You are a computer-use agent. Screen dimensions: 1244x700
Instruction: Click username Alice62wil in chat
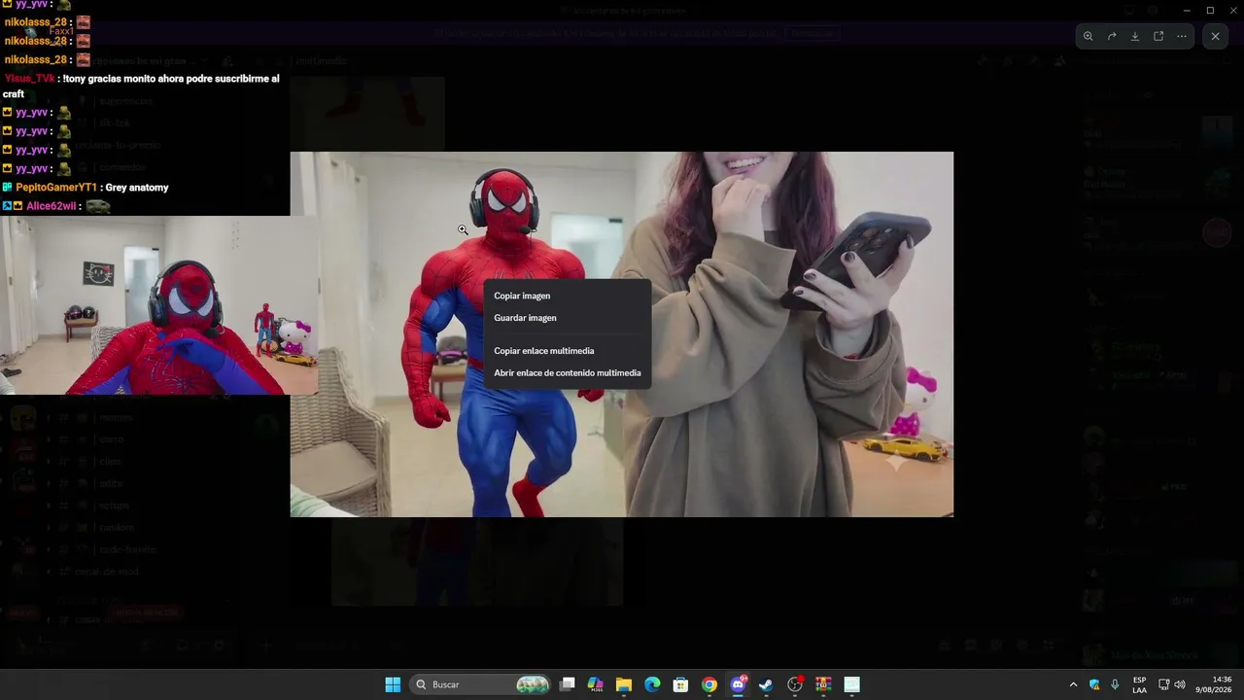click(52, 206)
